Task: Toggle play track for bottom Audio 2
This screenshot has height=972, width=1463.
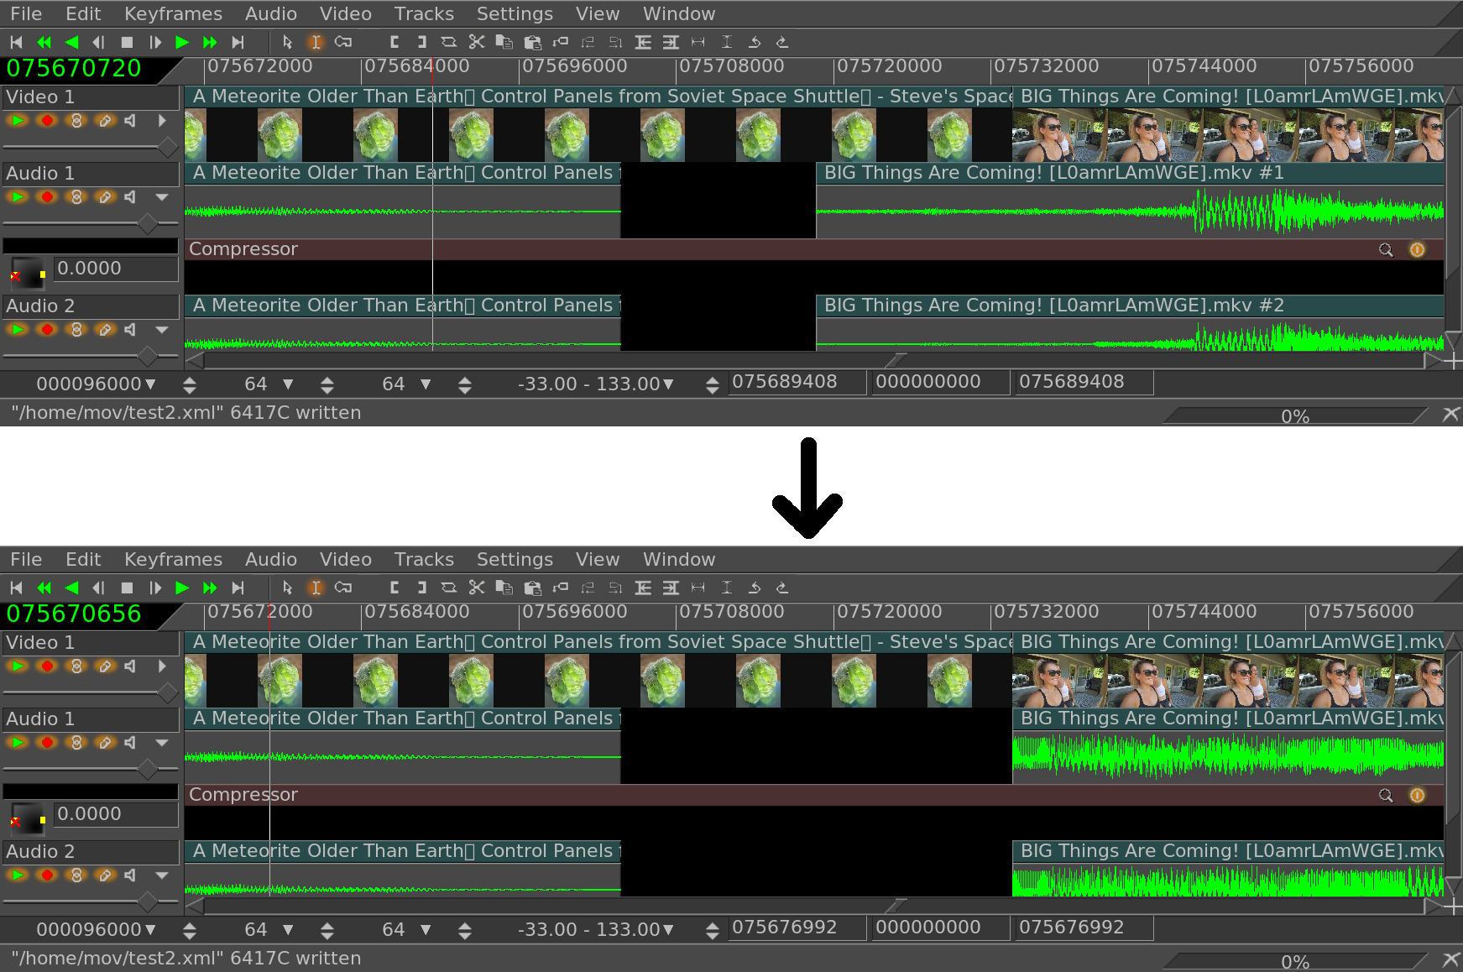Action: click(18, 875)
